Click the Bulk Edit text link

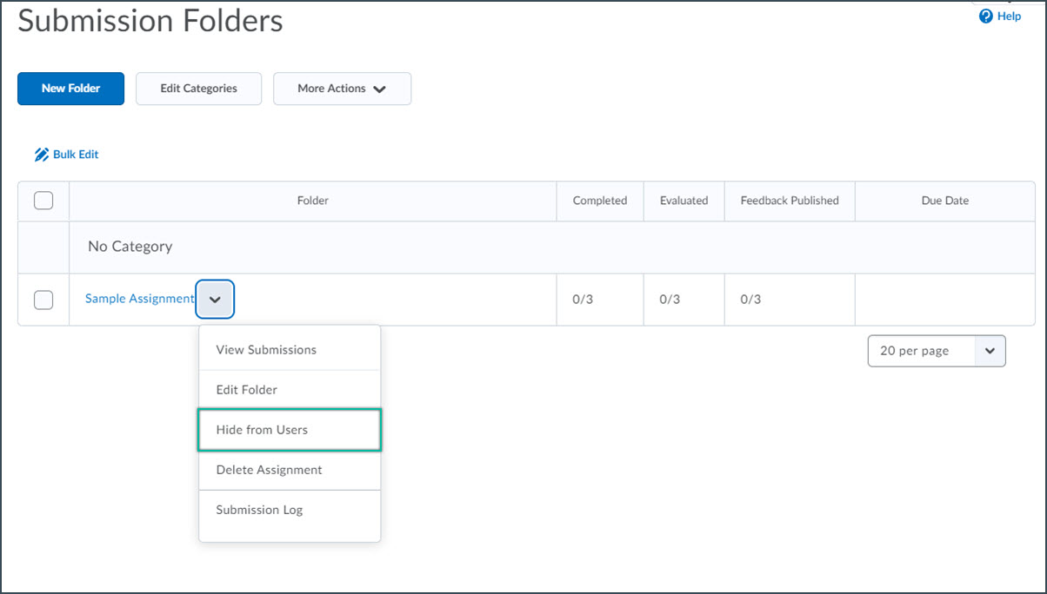(x=76, y=155)
